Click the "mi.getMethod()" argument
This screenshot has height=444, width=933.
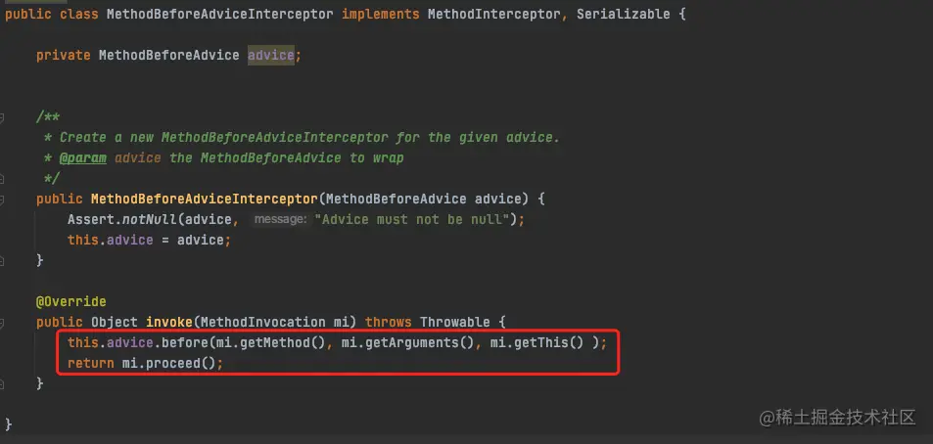tap(271, 343)
